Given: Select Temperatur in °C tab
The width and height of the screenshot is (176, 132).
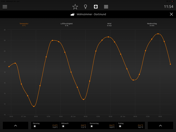Looking at the screenshot, I should click(24, 25).
